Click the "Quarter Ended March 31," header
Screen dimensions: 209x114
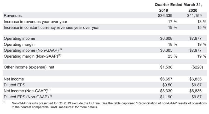[x=179, y=4]
